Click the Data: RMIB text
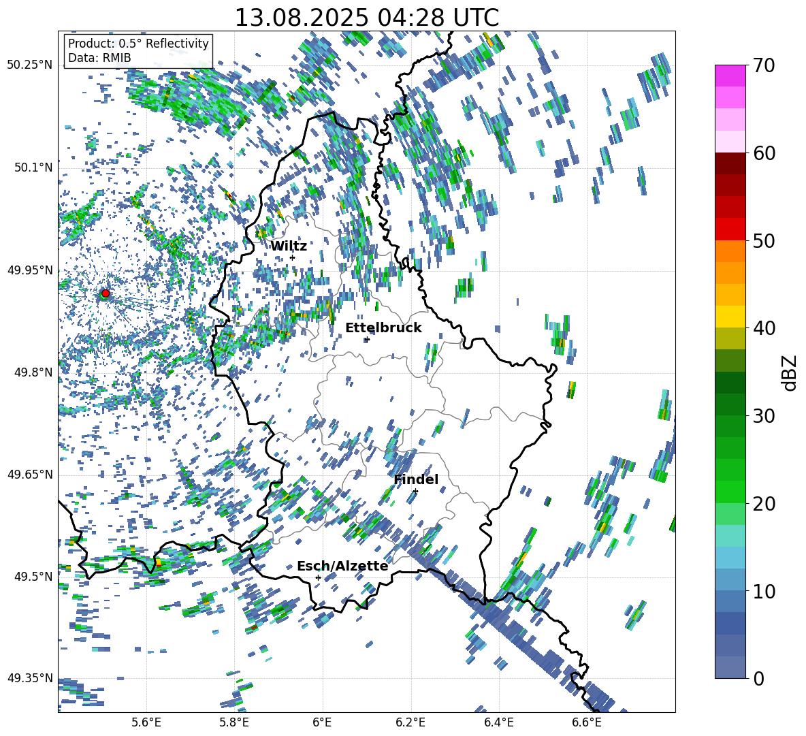Viewport: 806px width, 736px height. [x=99, y=58]
